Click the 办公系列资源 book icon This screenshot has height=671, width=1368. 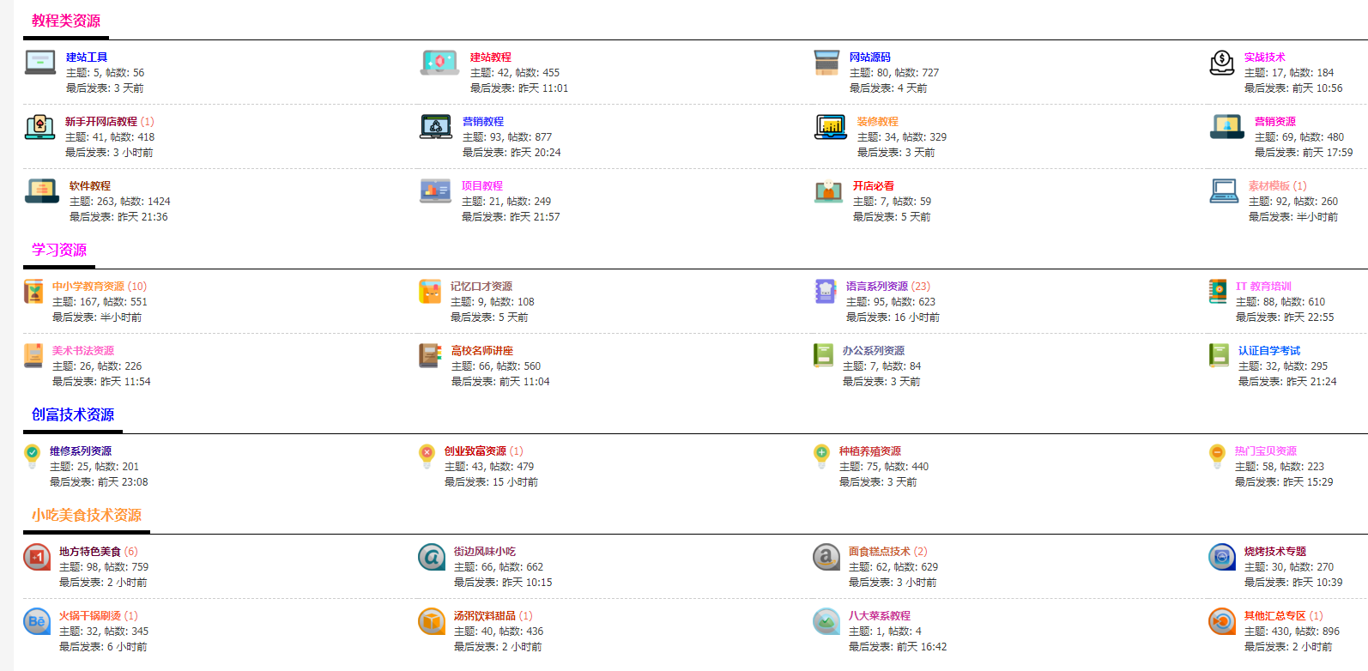click(x=824, y=355)
